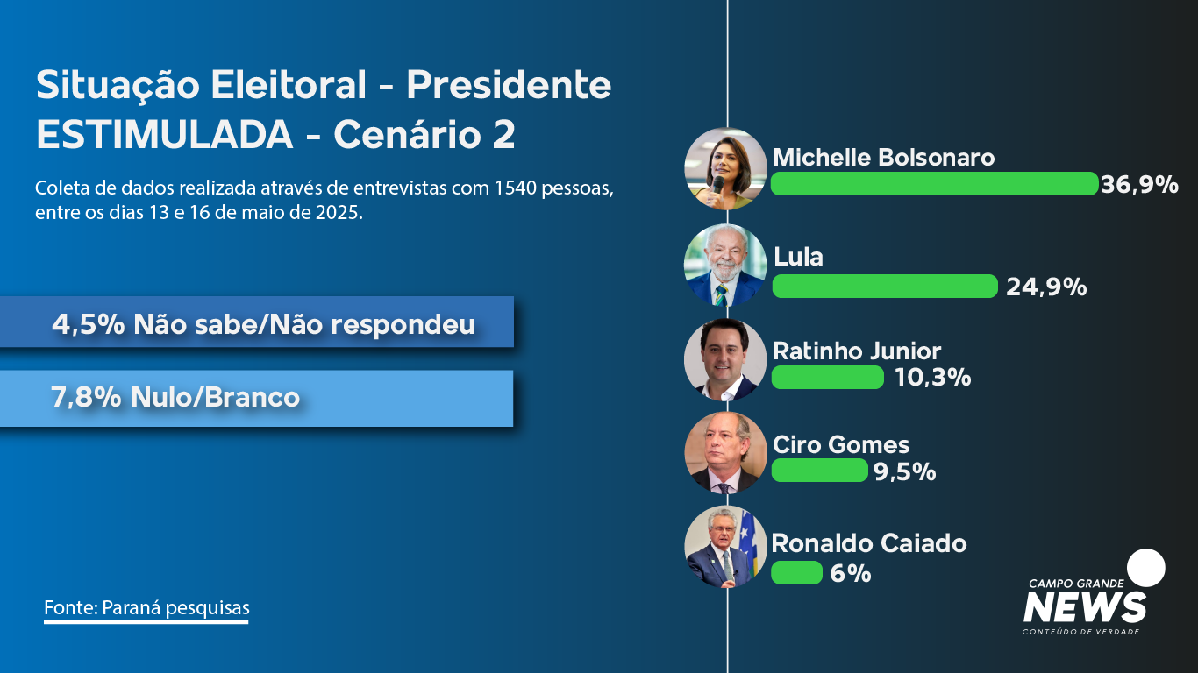1198x673 pixels.
Task: Click Lula's 24,9% green bar
Action: point(884,287)
